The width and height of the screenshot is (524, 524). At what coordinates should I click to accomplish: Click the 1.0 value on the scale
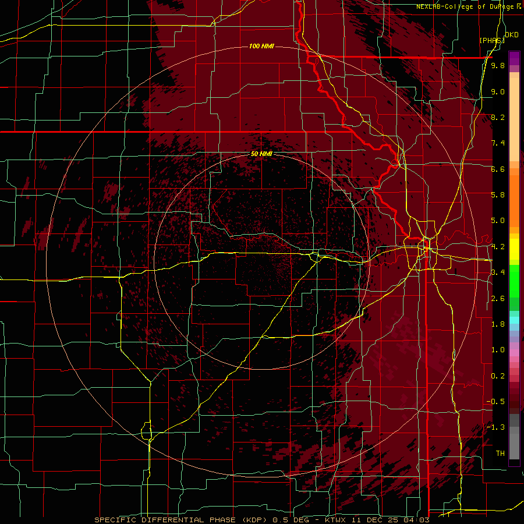point(498,350)
